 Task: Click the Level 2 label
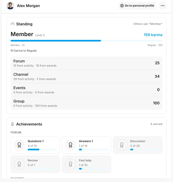pyautogui.click(x=40, y=35)
